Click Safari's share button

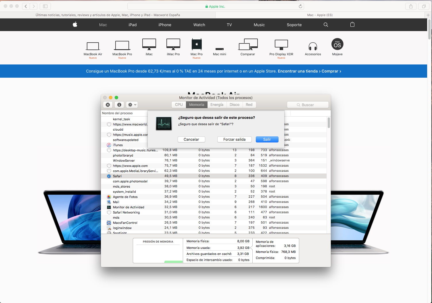pyautogui.click(x=411, y=6)
